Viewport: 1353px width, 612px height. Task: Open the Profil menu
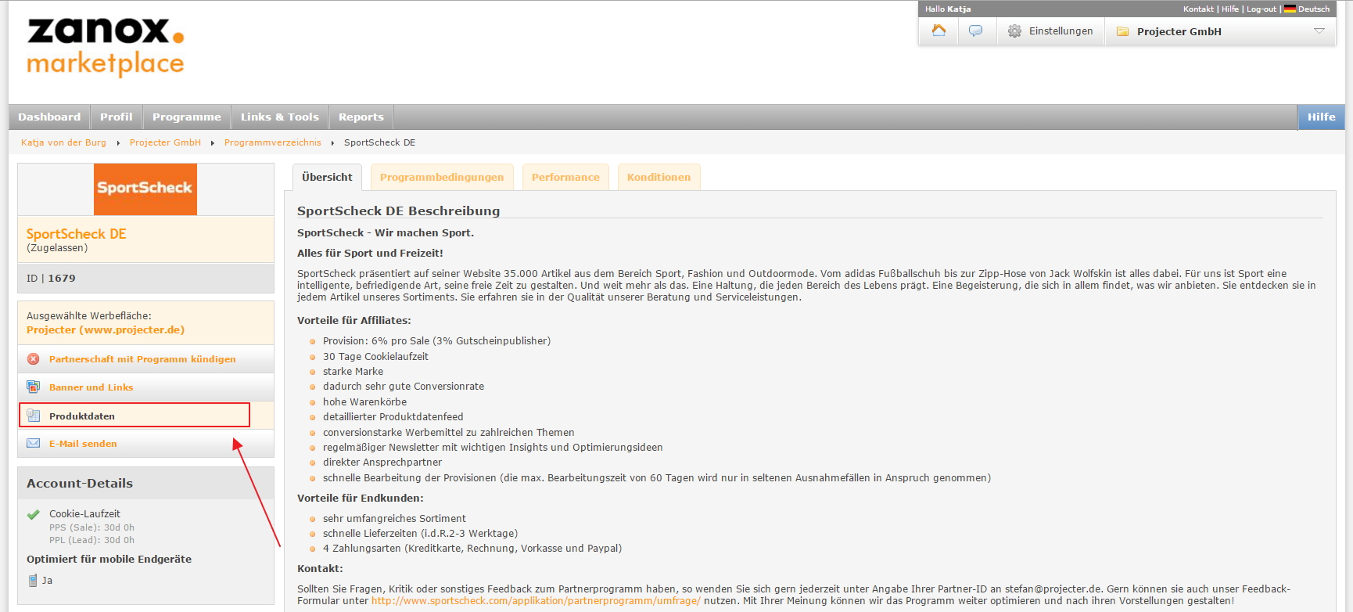116,117
